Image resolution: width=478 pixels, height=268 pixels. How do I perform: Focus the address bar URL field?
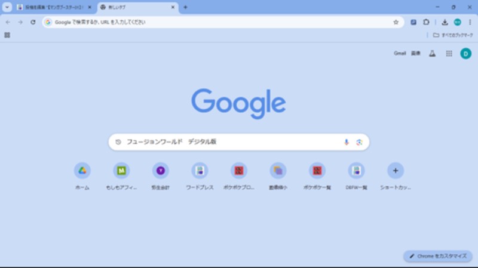pyautogui.click(x=222, y=22)
